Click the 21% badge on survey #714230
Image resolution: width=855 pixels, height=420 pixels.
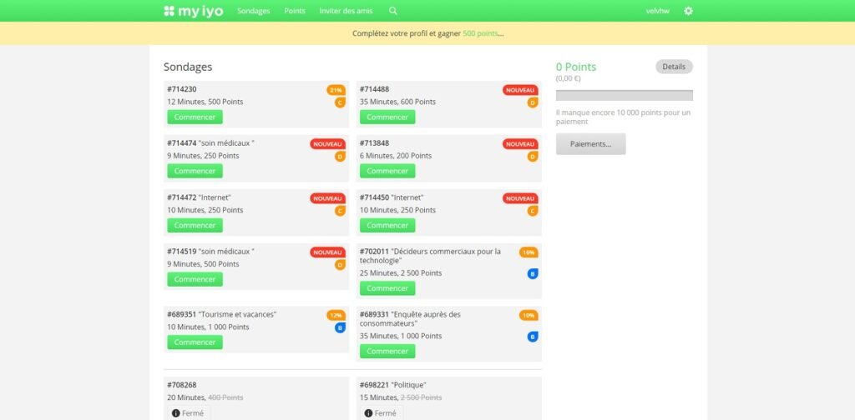(336, 90)
